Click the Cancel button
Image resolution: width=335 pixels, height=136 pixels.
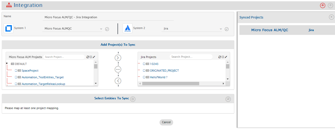[166, 122]
